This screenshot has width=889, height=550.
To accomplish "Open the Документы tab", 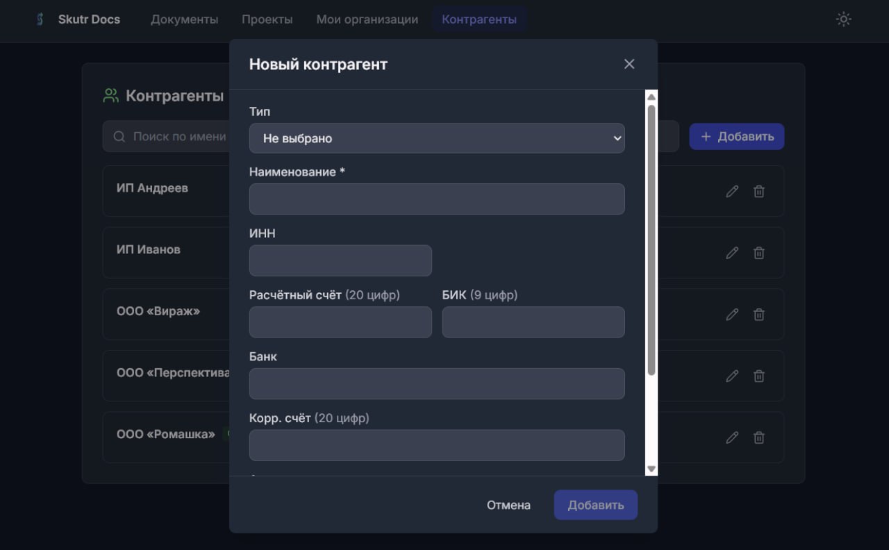I will point(184,19).
